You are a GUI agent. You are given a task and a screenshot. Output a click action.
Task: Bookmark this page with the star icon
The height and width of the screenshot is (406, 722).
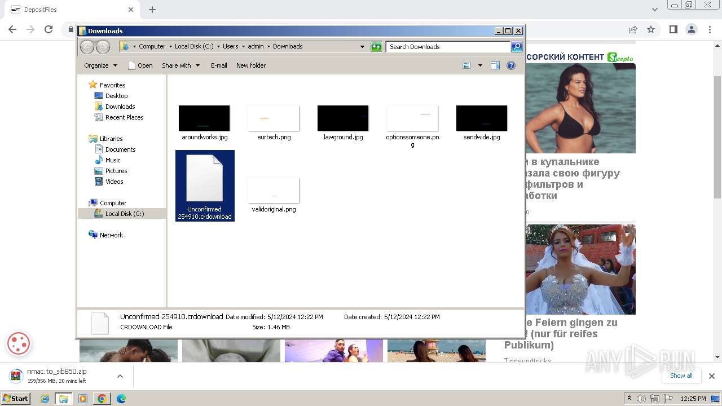(x=651, y=29)
